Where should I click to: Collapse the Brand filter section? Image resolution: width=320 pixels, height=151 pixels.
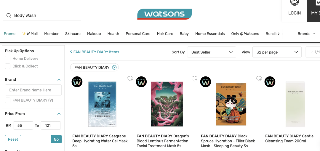pyautogui.click(x=59, y=80)
